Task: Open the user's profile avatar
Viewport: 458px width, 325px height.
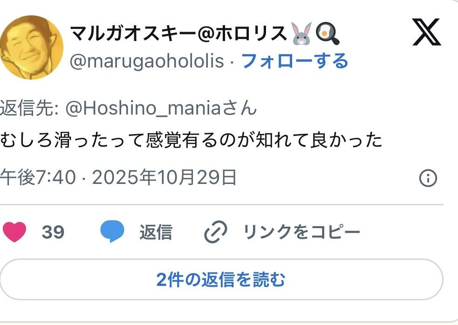Action: click(32, 47)
